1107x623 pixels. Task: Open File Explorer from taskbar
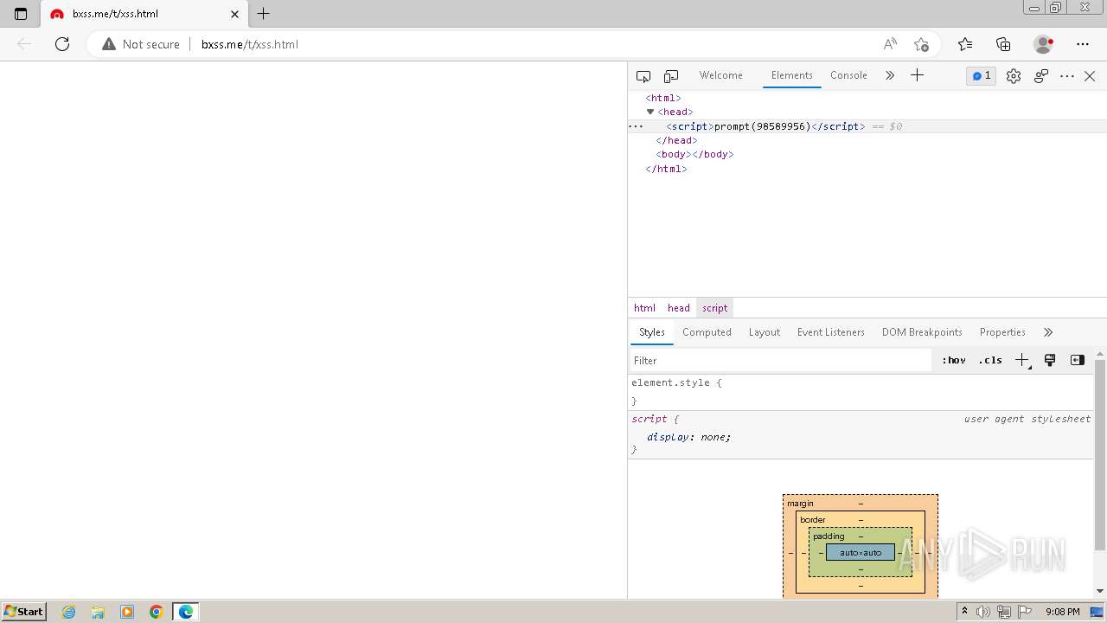click(98, 612)
